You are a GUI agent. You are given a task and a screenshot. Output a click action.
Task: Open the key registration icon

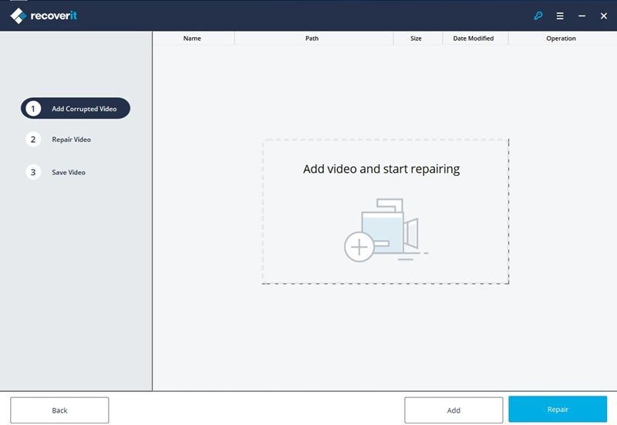pyautogui.click(x=538, y=15)
